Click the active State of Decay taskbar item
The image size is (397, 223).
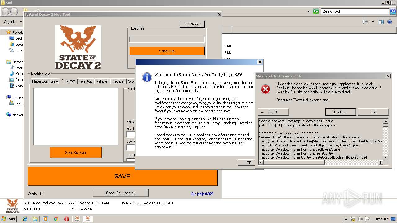87,219
